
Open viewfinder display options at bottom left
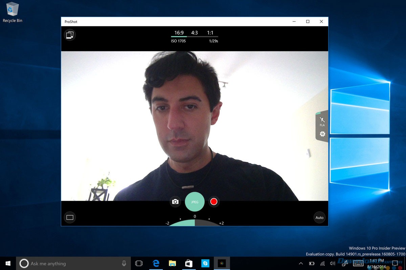tap(70, 217)
